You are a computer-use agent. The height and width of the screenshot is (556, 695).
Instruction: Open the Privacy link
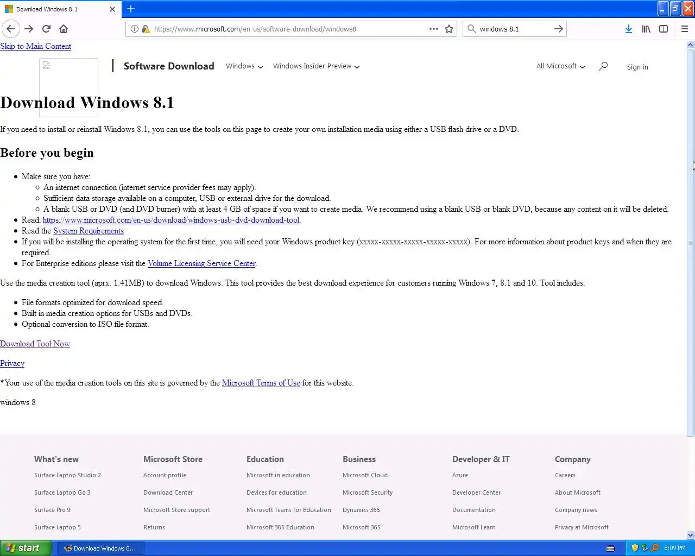(12, 363)
